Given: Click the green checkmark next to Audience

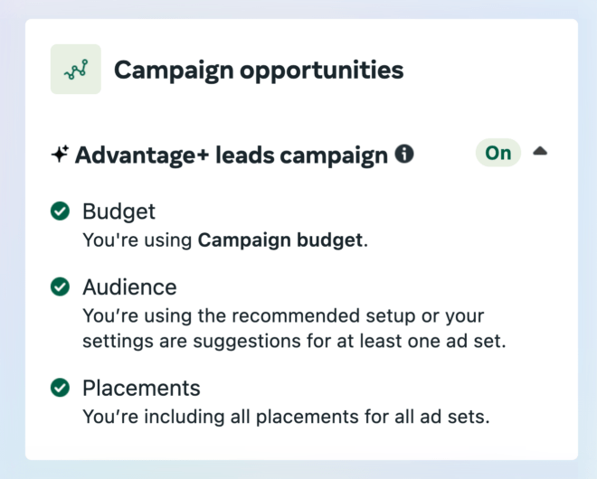Looking at the screenshot, I should [x=61, y=286].
